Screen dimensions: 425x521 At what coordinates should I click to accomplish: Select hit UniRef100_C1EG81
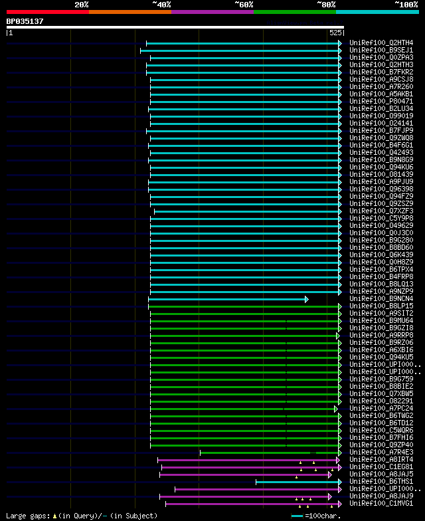pyautogui.click(x=381, y=467)
